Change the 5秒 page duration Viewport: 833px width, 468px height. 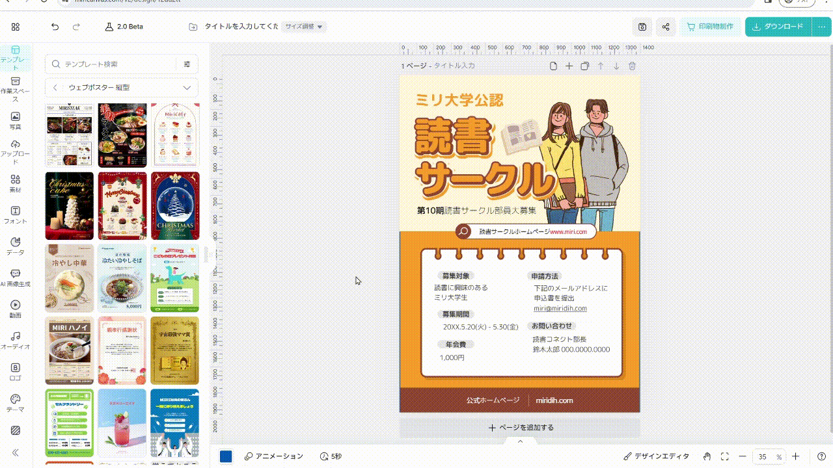331,456
